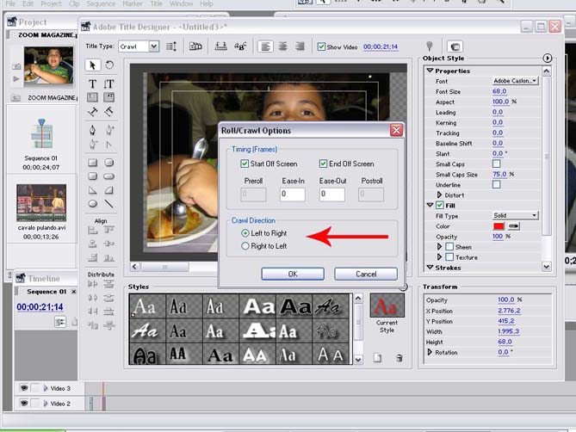
Task: Uncheck Start Off Screen checkbox
Action: tap(245, 164)
